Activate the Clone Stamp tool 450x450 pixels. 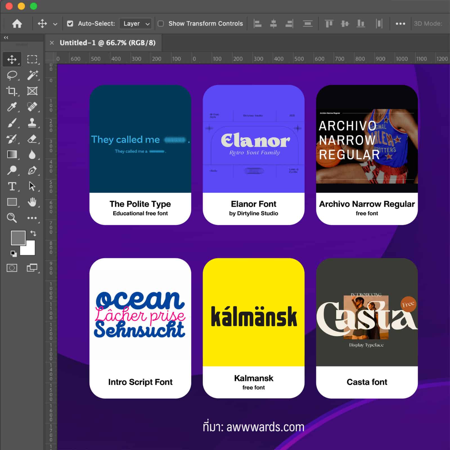coord(32,123)
